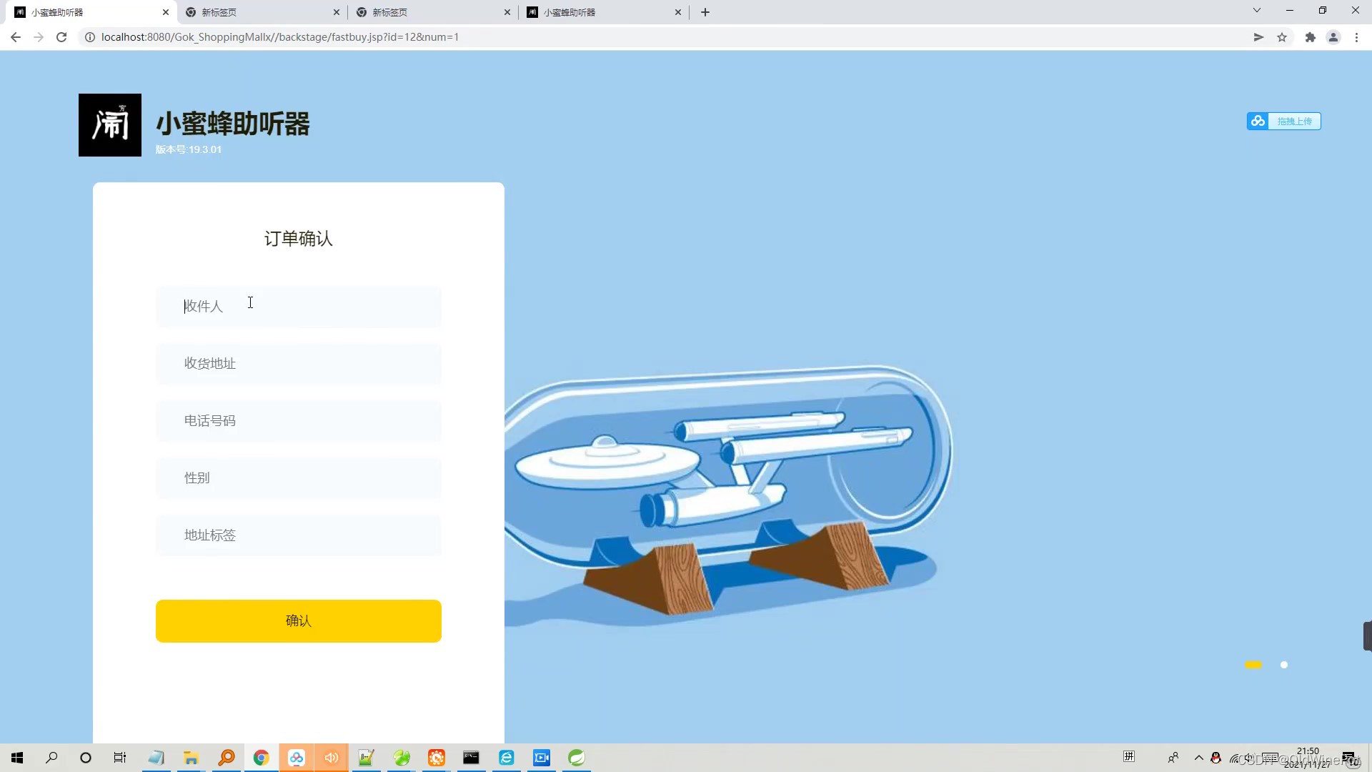Open Internet Explorer from the taskbar
The image size is (1372, 772).
point(507,758)
